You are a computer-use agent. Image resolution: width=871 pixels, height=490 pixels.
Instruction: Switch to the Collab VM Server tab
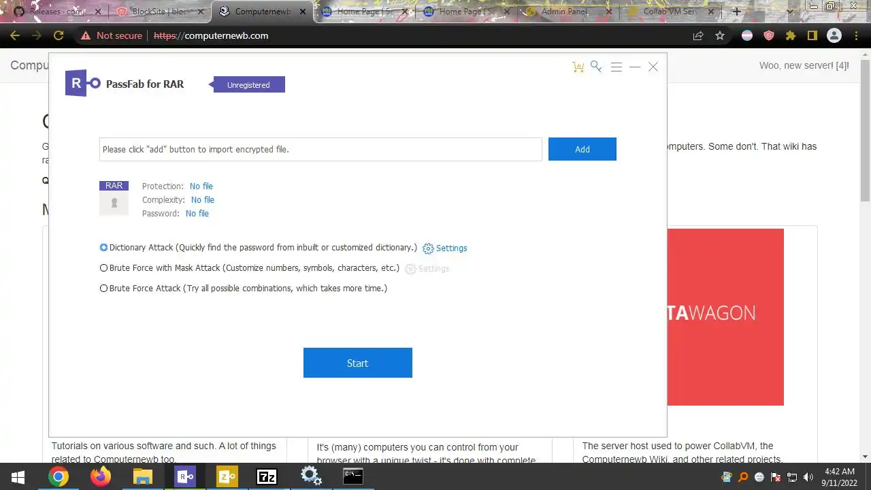671,12
